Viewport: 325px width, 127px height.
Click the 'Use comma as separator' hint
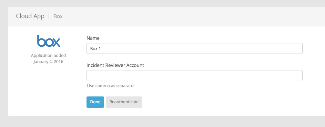(111, 85)
